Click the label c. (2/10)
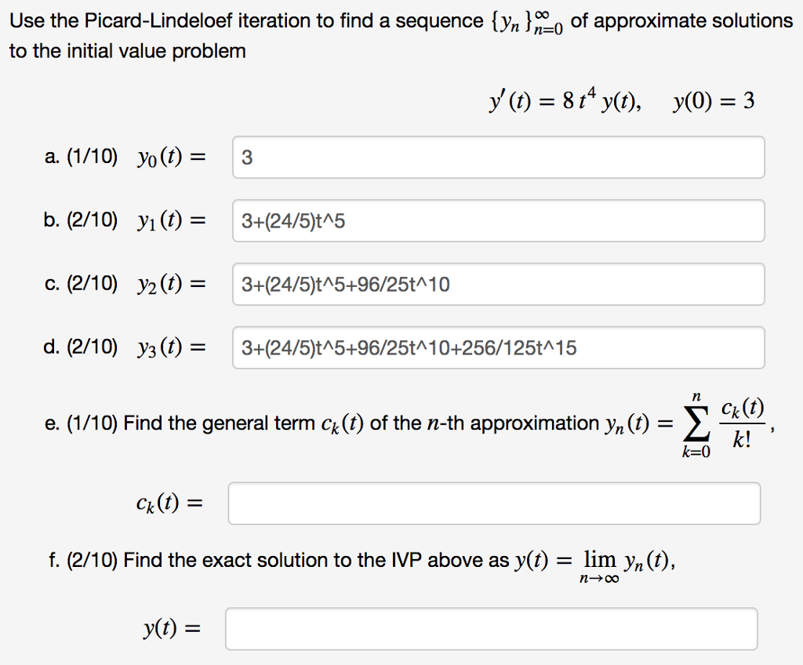The height and width of the screenshot is (665, 803). [x=75, y=285]
